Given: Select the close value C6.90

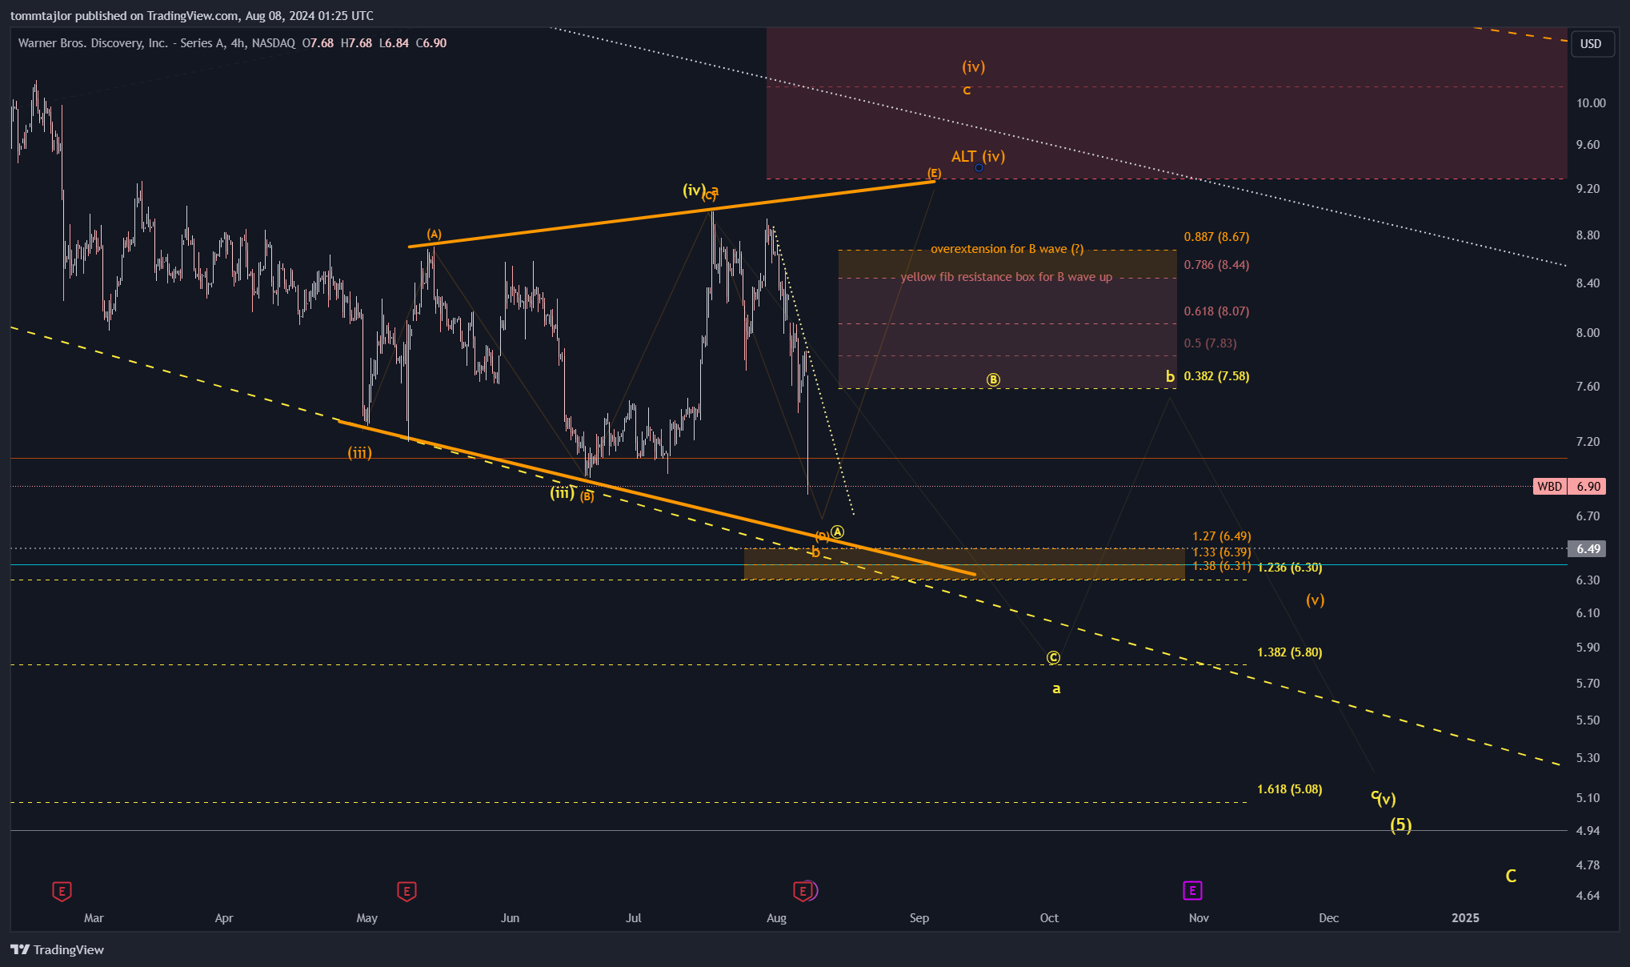Looking at the screenshot, I should [431, 43].
